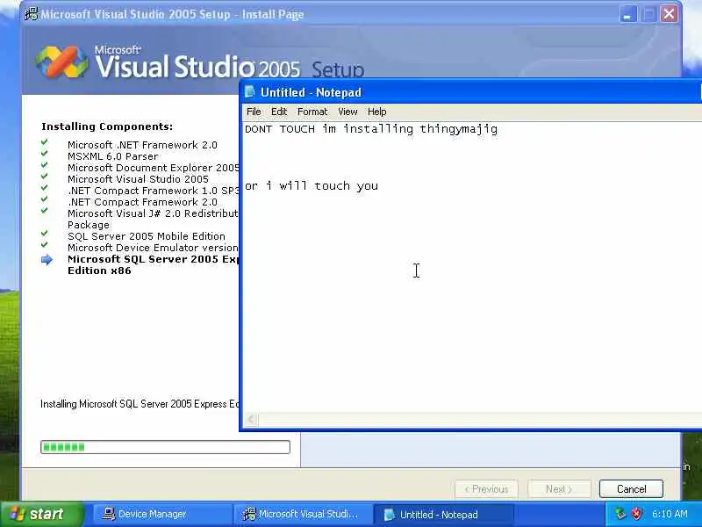Click checkmark beside SQL Server 2005 Mobile Edition
The height and width of the screenshot is (527, 702).
pyautogui.click(x=45, y=234)
